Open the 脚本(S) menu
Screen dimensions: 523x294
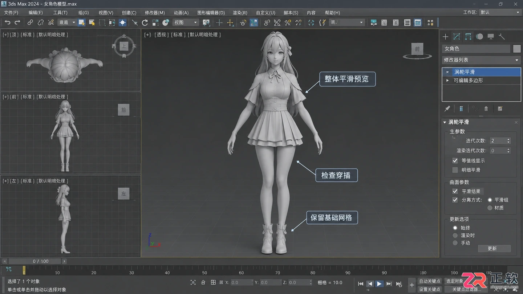click(291, 13)
